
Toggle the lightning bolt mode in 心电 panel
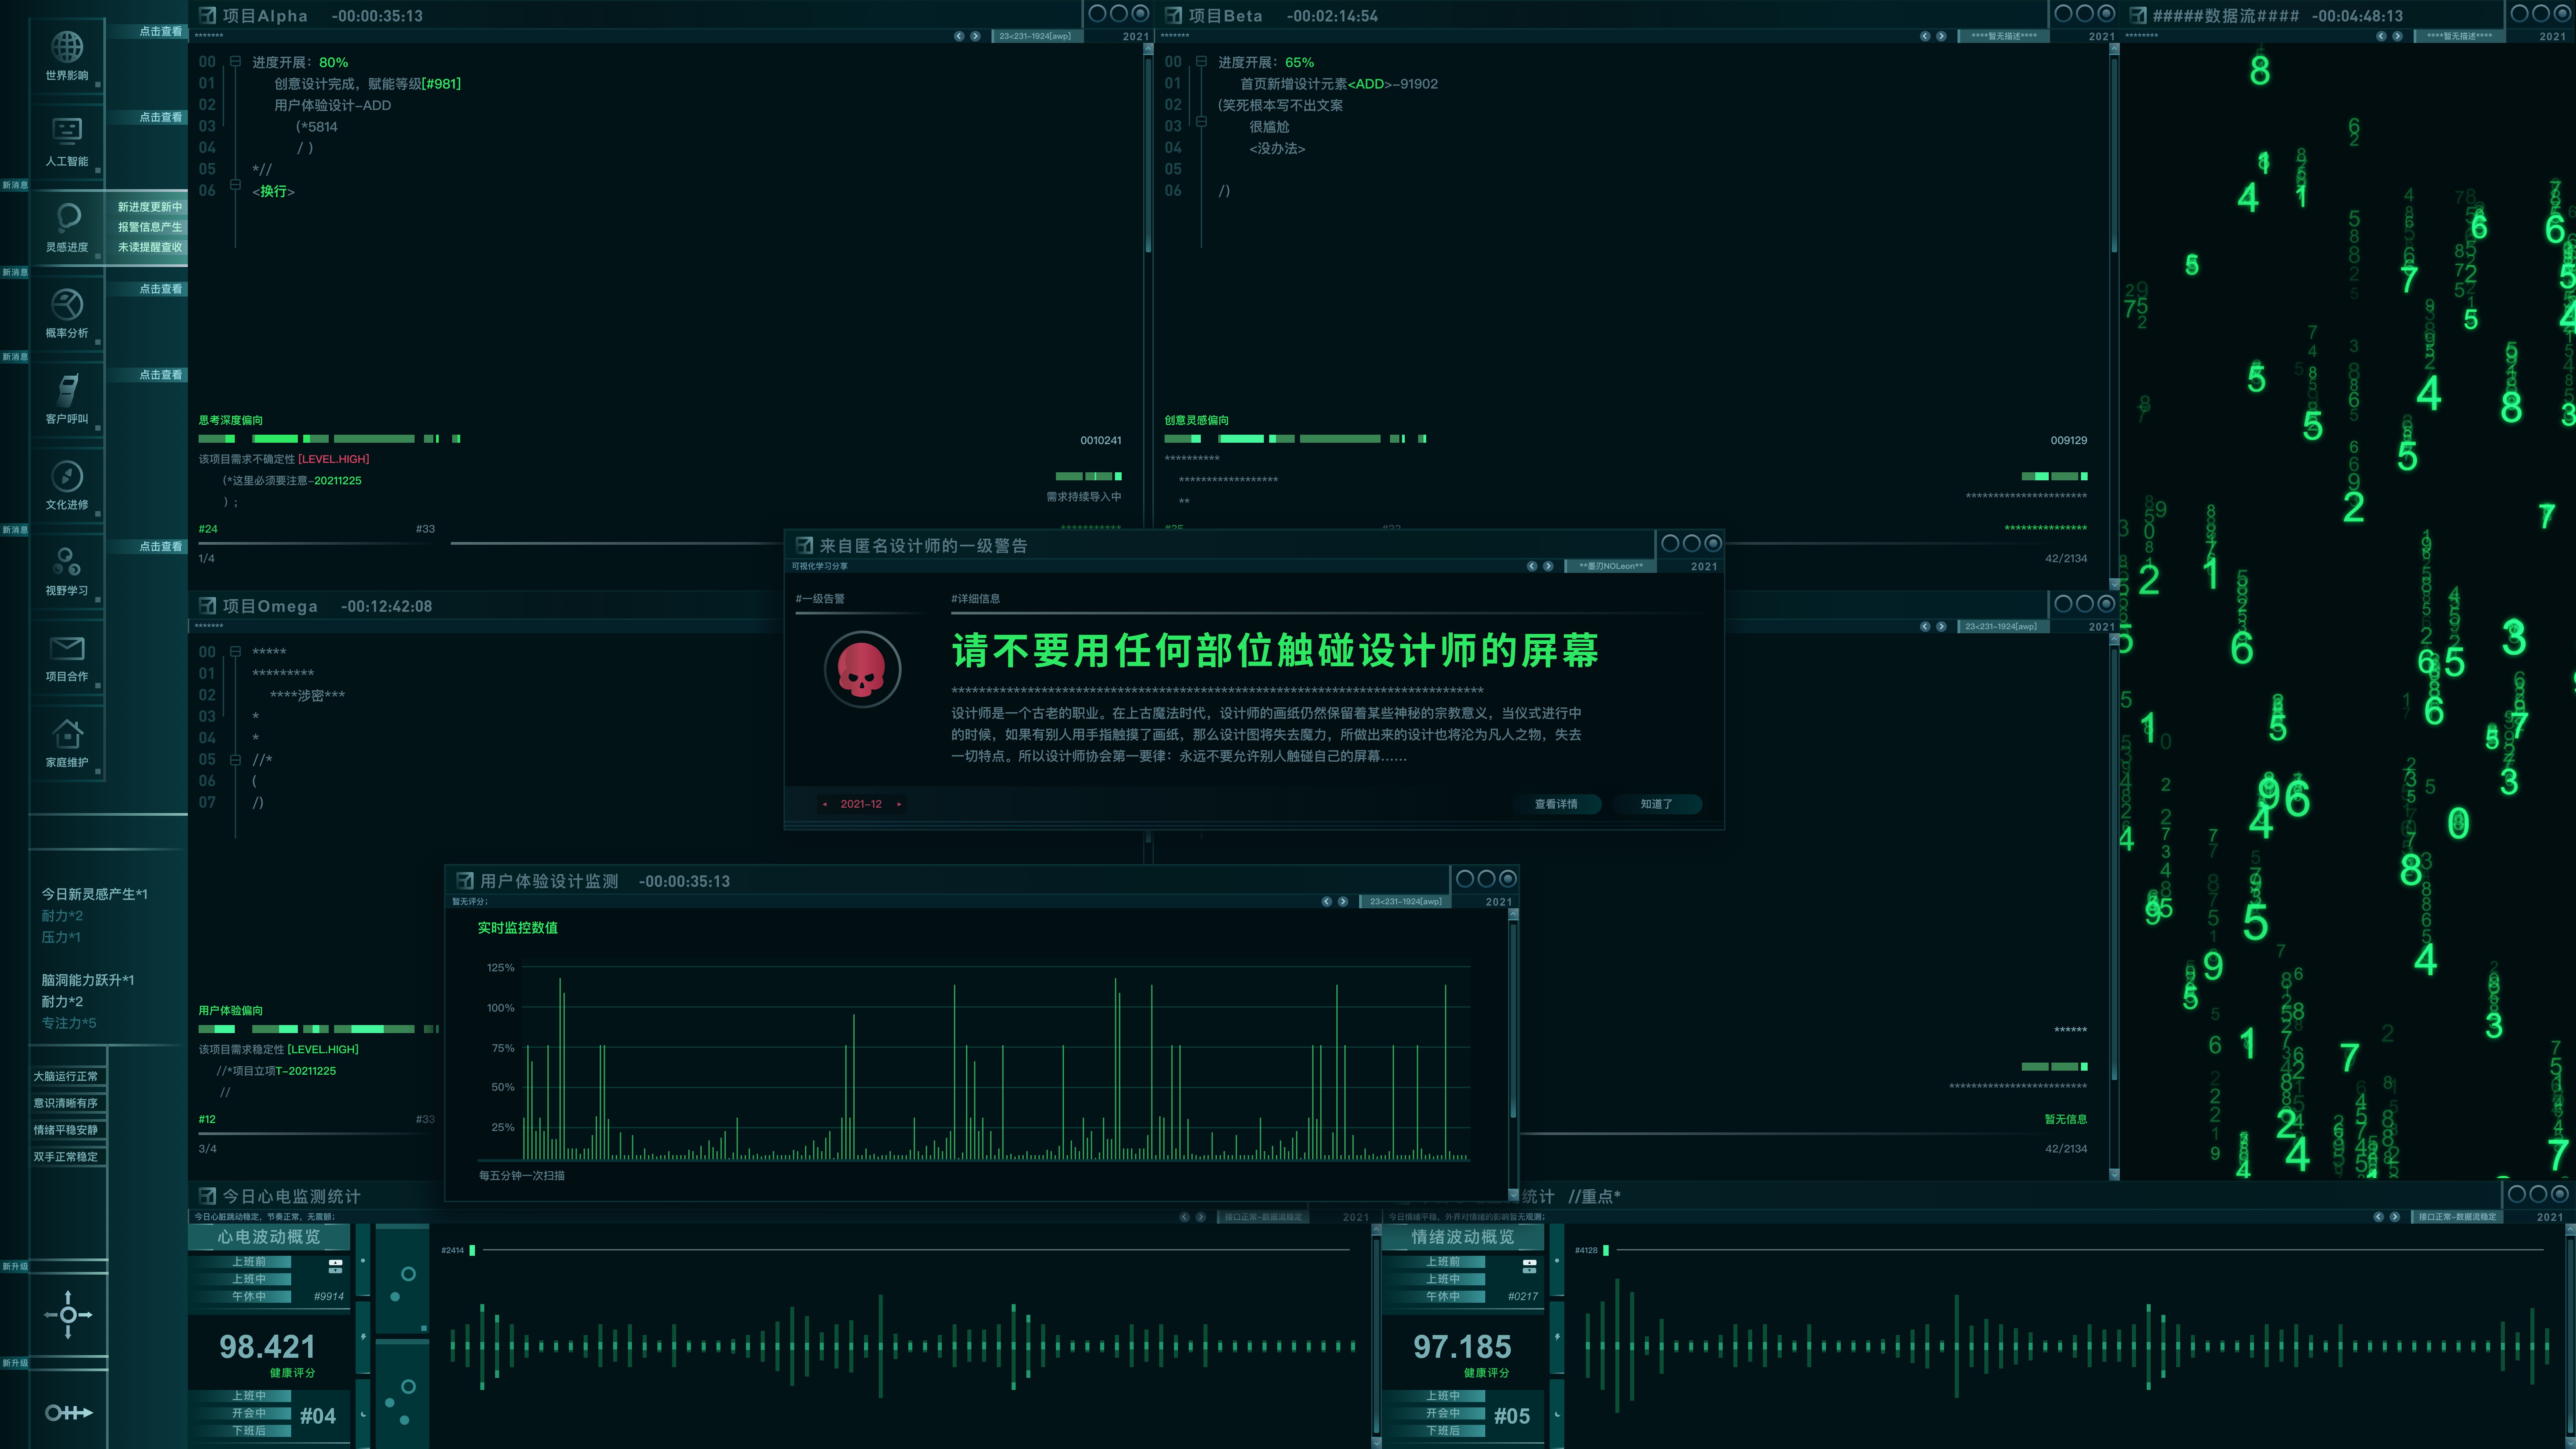[364, 1337]
